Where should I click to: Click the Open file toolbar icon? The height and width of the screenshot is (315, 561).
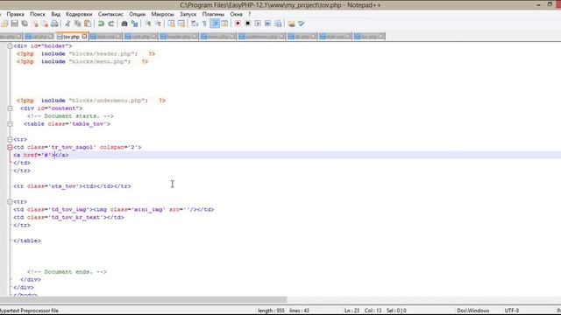click(x=4, y=24)
